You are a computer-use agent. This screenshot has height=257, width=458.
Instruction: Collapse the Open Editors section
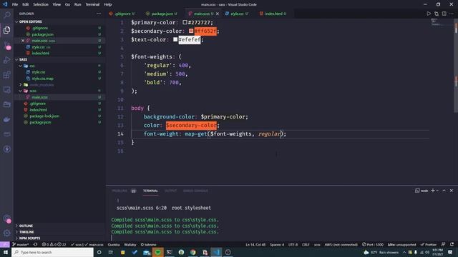pyautogui.click(x=16, y=21)
